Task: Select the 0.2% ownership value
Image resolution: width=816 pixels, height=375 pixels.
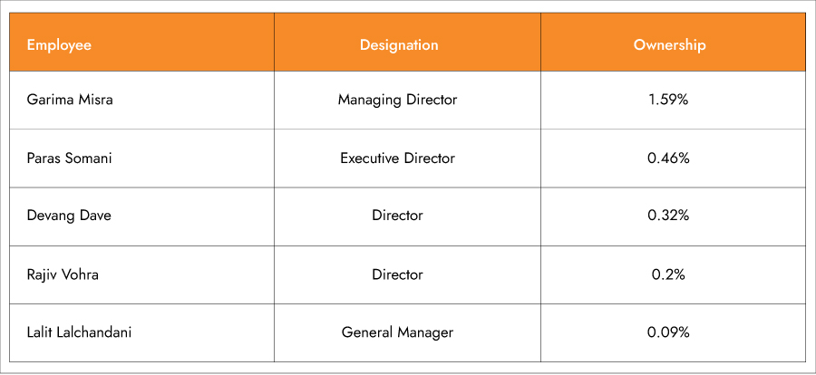Action: (x=669, y=274)
